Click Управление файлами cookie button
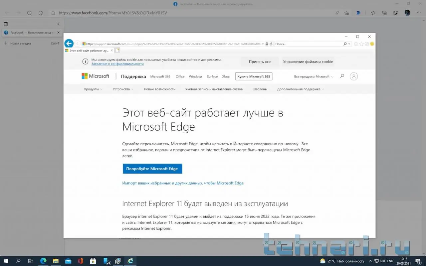The height and width of the screenshot is (266, 426). [308, 62]
